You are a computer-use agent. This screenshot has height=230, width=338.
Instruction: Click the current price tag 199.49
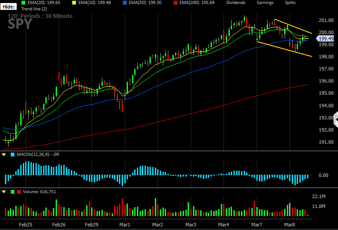(325, 39)
